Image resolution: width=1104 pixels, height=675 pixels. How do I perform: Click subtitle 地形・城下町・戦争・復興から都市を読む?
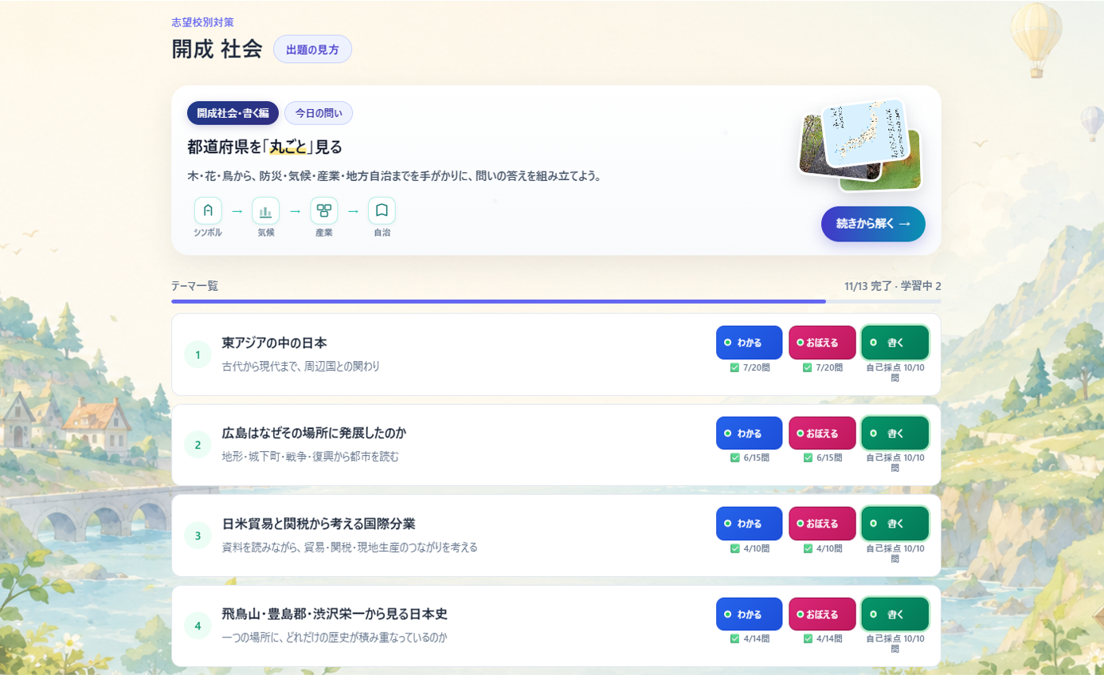click(311, 457)
